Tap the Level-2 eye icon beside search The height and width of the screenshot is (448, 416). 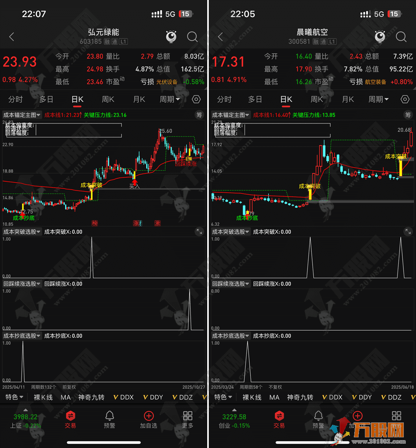[x=171, y=37]
